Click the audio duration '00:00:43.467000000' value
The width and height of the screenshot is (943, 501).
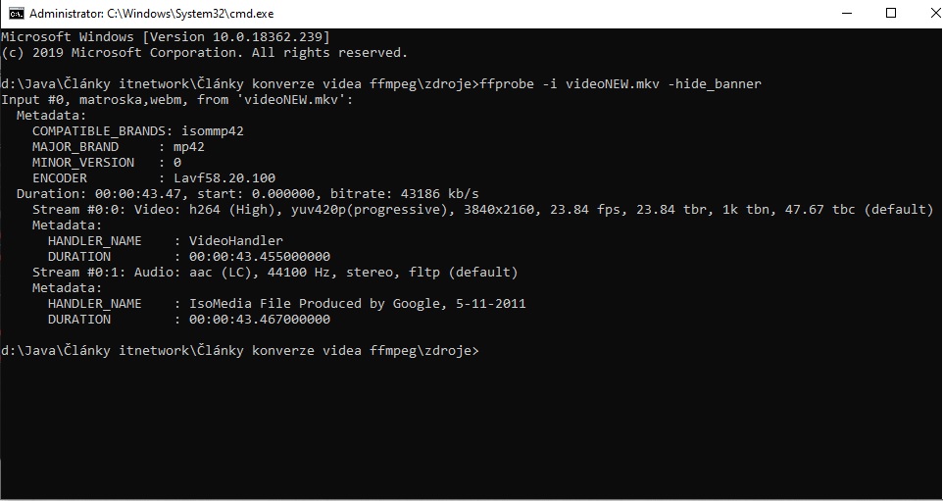point(259,320)
